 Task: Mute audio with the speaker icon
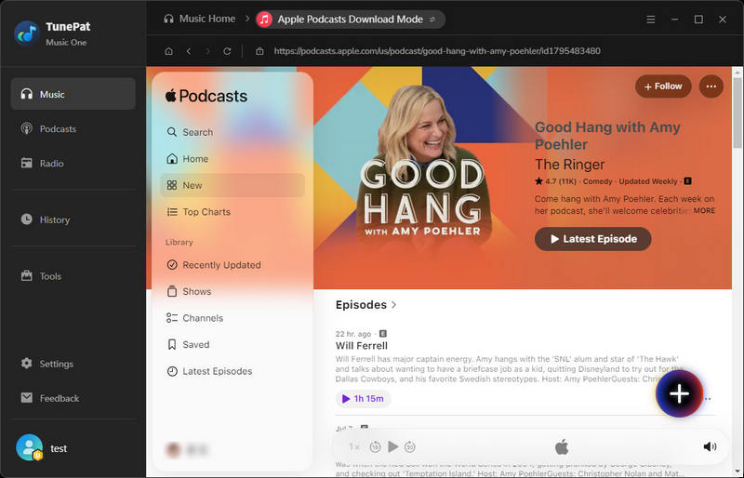[710, 446]
